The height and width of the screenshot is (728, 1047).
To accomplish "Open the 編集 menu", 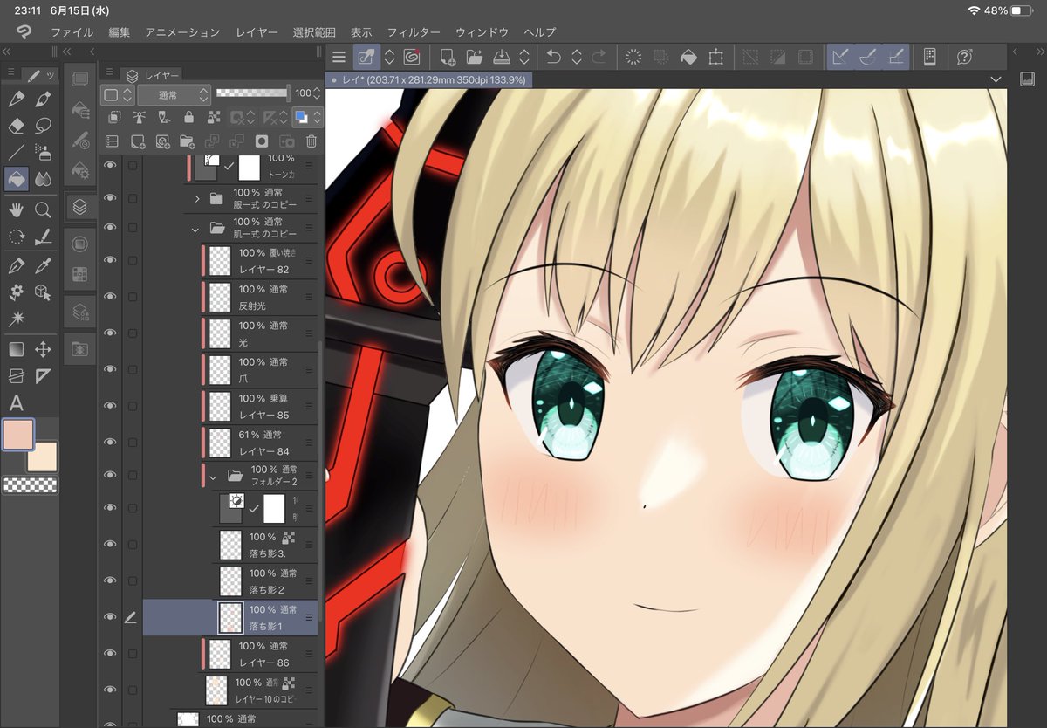I will pos(120,32).
